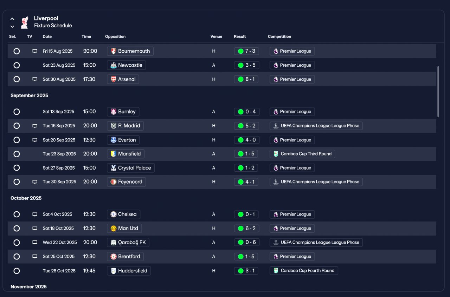Click the TV icon on Qarabağ FK fixture
The height and width of the screenshot is (297, 450).
tap(35, 243)
